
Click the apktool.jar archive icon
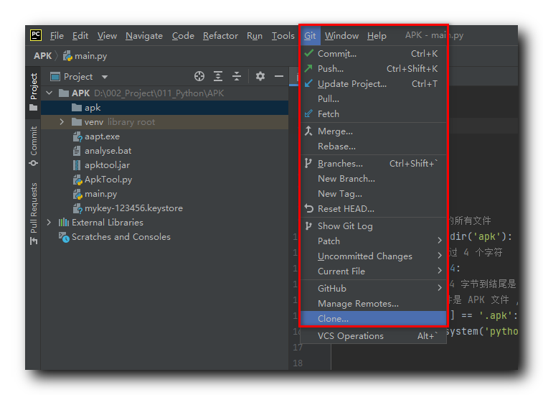[x=77, y=165]
